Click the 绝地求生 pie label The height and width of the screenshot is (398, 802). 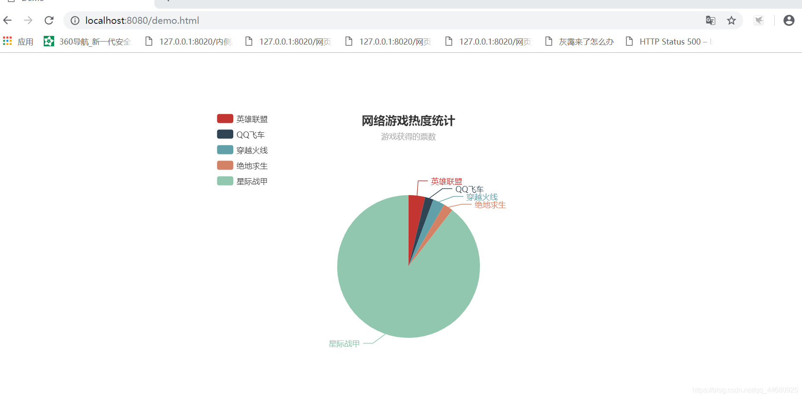click(490, 205)
